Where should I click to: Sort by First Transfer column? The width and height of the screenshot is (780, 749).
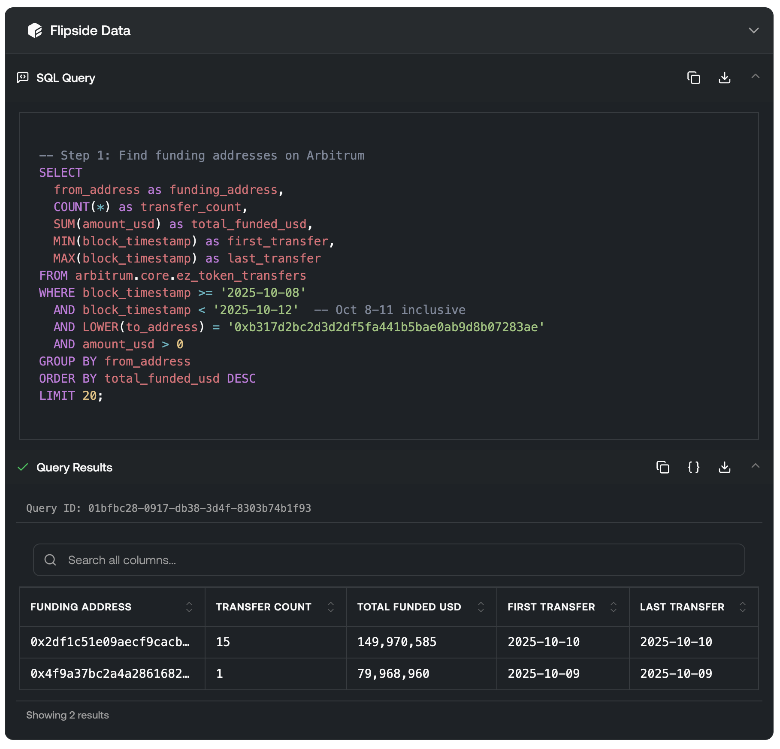tap(613, 607)
